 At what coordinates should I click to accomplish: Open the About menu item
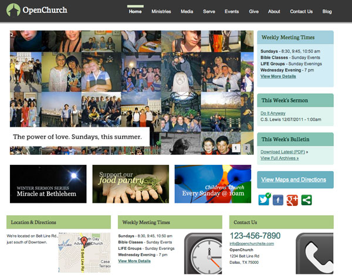[274, 12]
